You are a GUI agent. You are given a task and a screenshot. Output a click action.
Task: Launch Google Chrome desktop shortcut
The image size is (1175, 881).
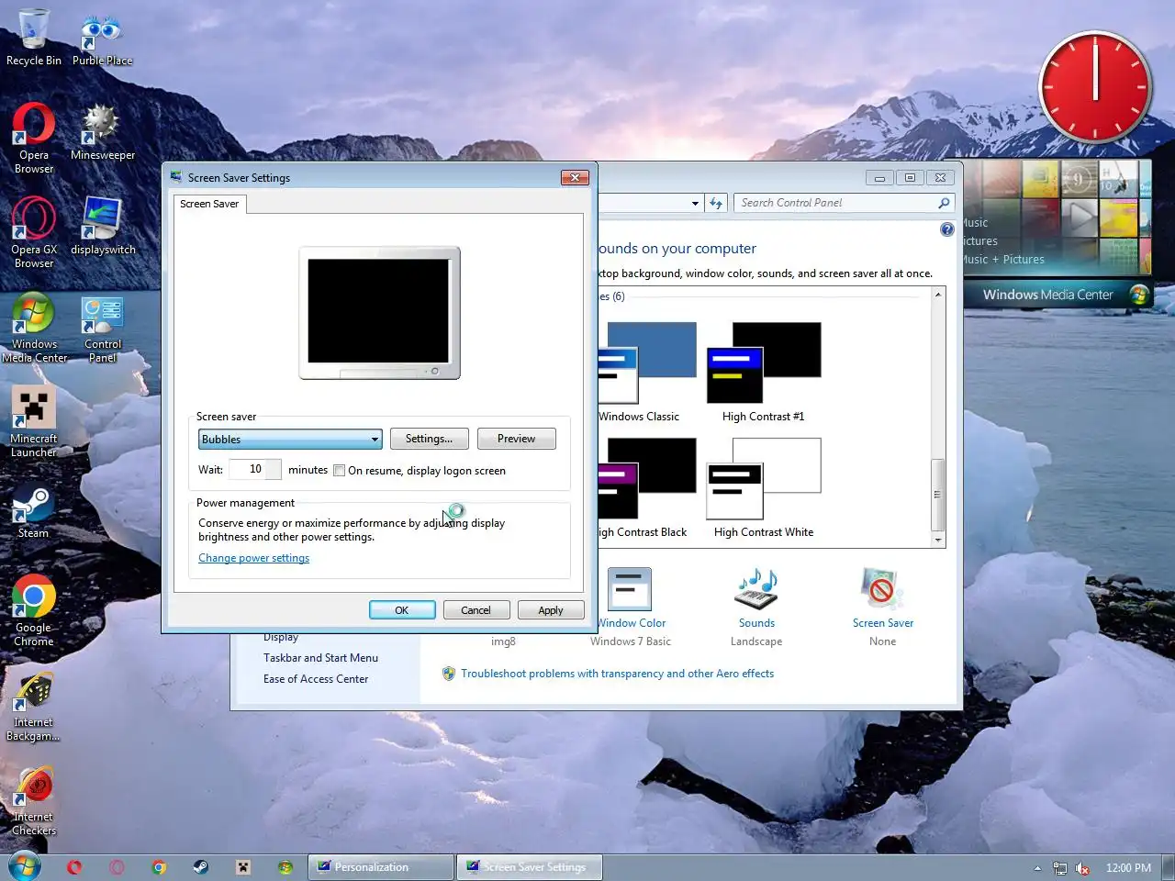pyautogui.click(x=34, y=612)
